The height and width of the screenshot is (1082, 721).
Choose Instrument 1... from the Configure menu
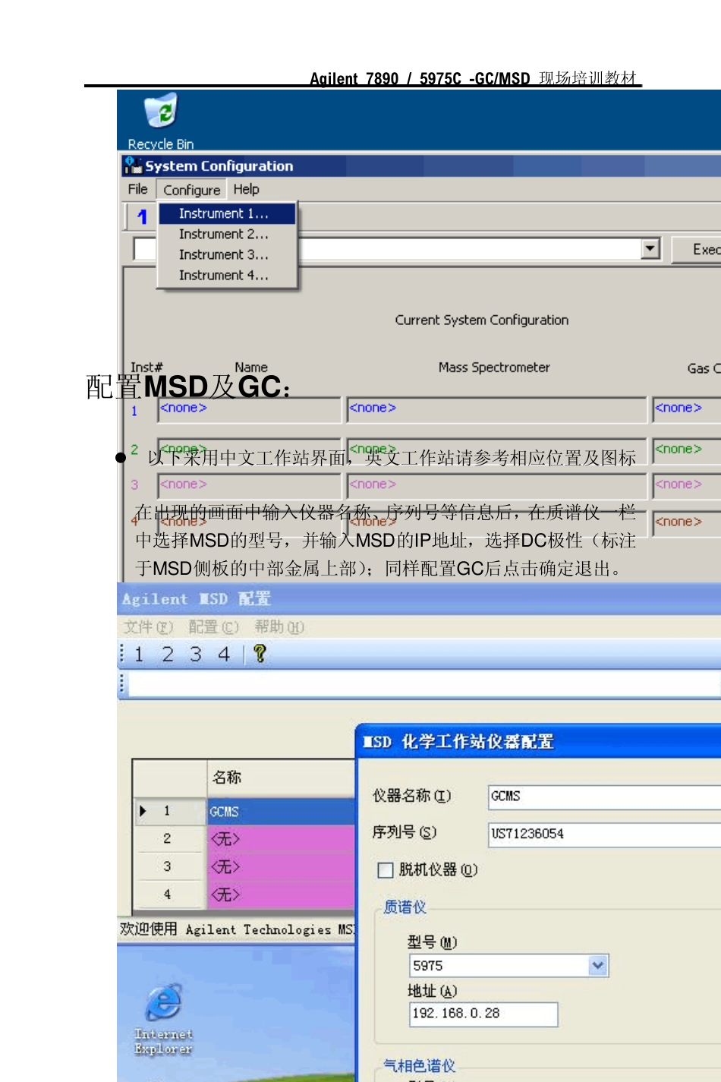click(227, 213)
